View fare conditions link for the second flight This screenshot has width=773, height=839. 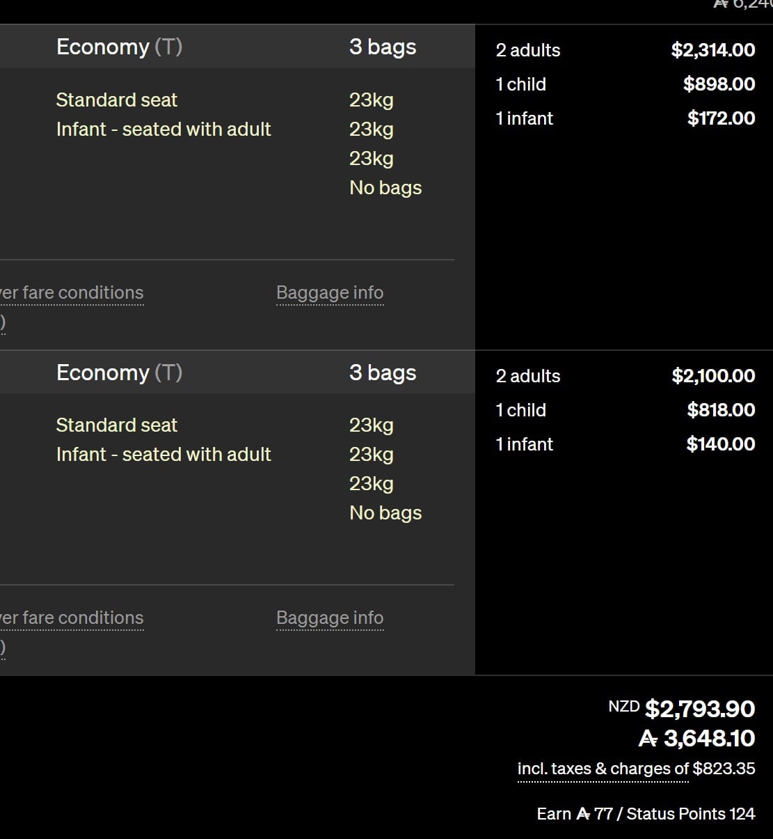point(72,618)
